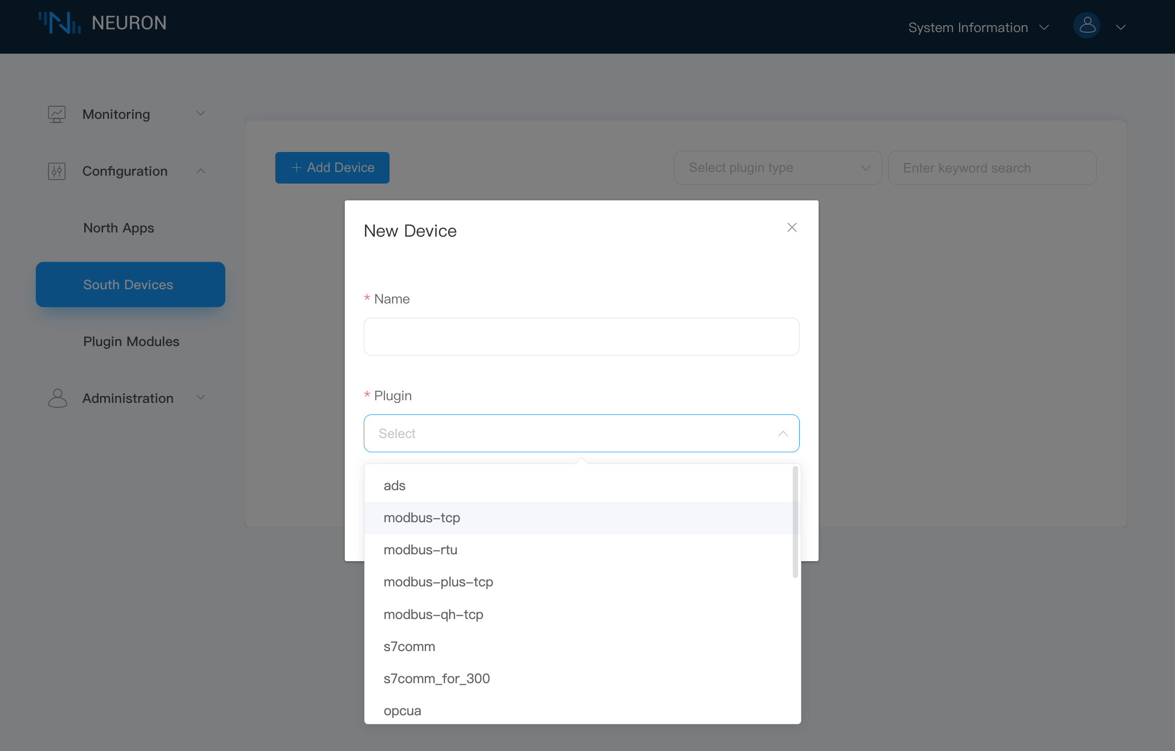Select the opcua plugin option
The image size is (1175, 751).
point(402,711)
